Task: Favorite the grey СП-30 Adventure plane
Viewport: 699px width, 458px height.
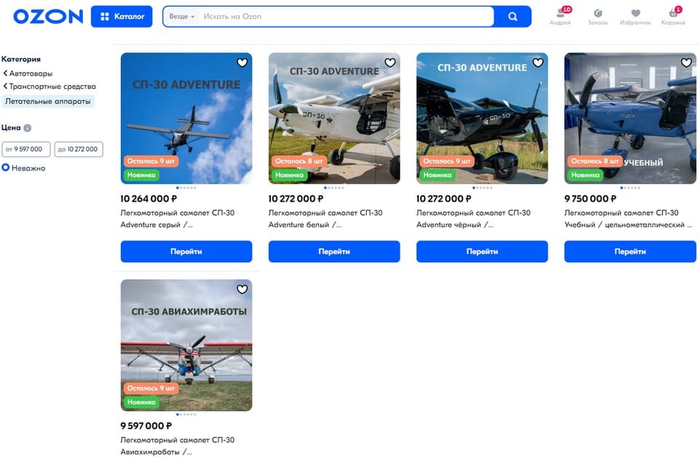Action: coord(242,63)
